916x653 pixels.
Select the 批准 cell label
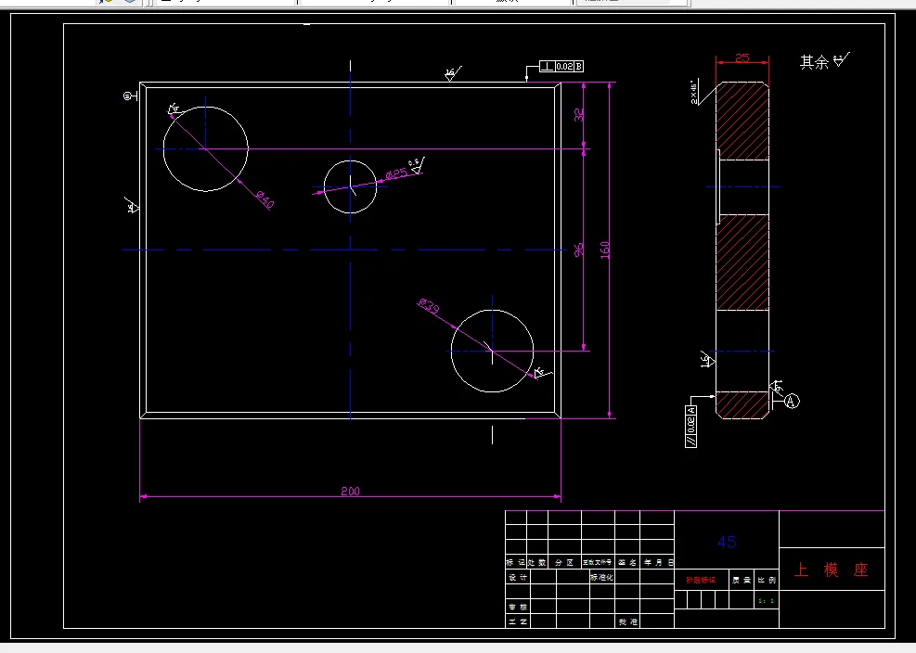628,622
